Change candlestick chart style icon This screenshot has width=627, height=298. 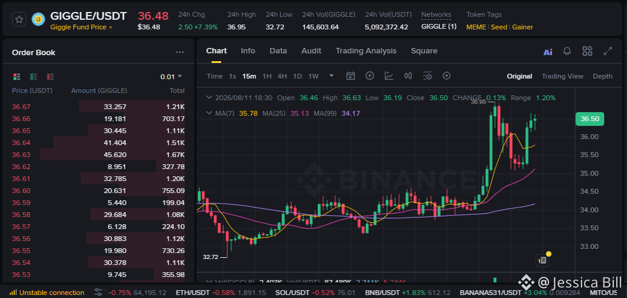408,76
